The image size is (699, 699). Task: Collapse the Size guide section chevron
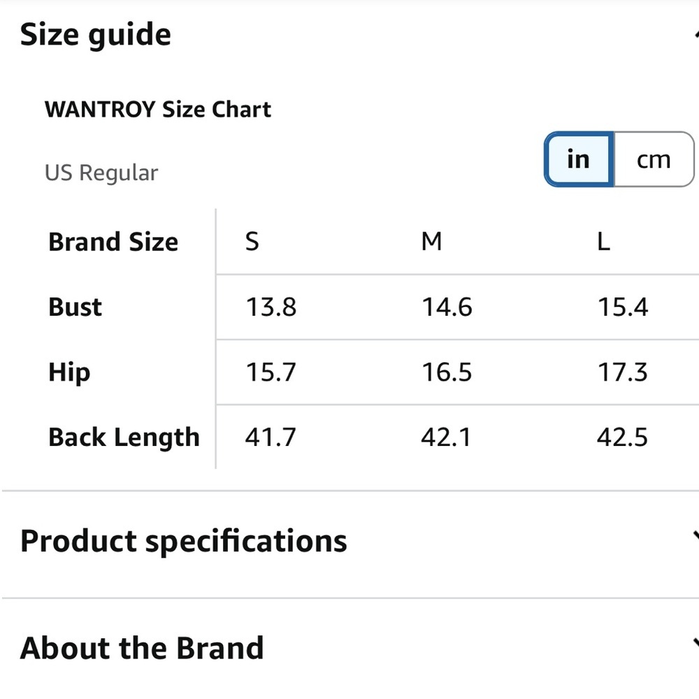point(696,35)
